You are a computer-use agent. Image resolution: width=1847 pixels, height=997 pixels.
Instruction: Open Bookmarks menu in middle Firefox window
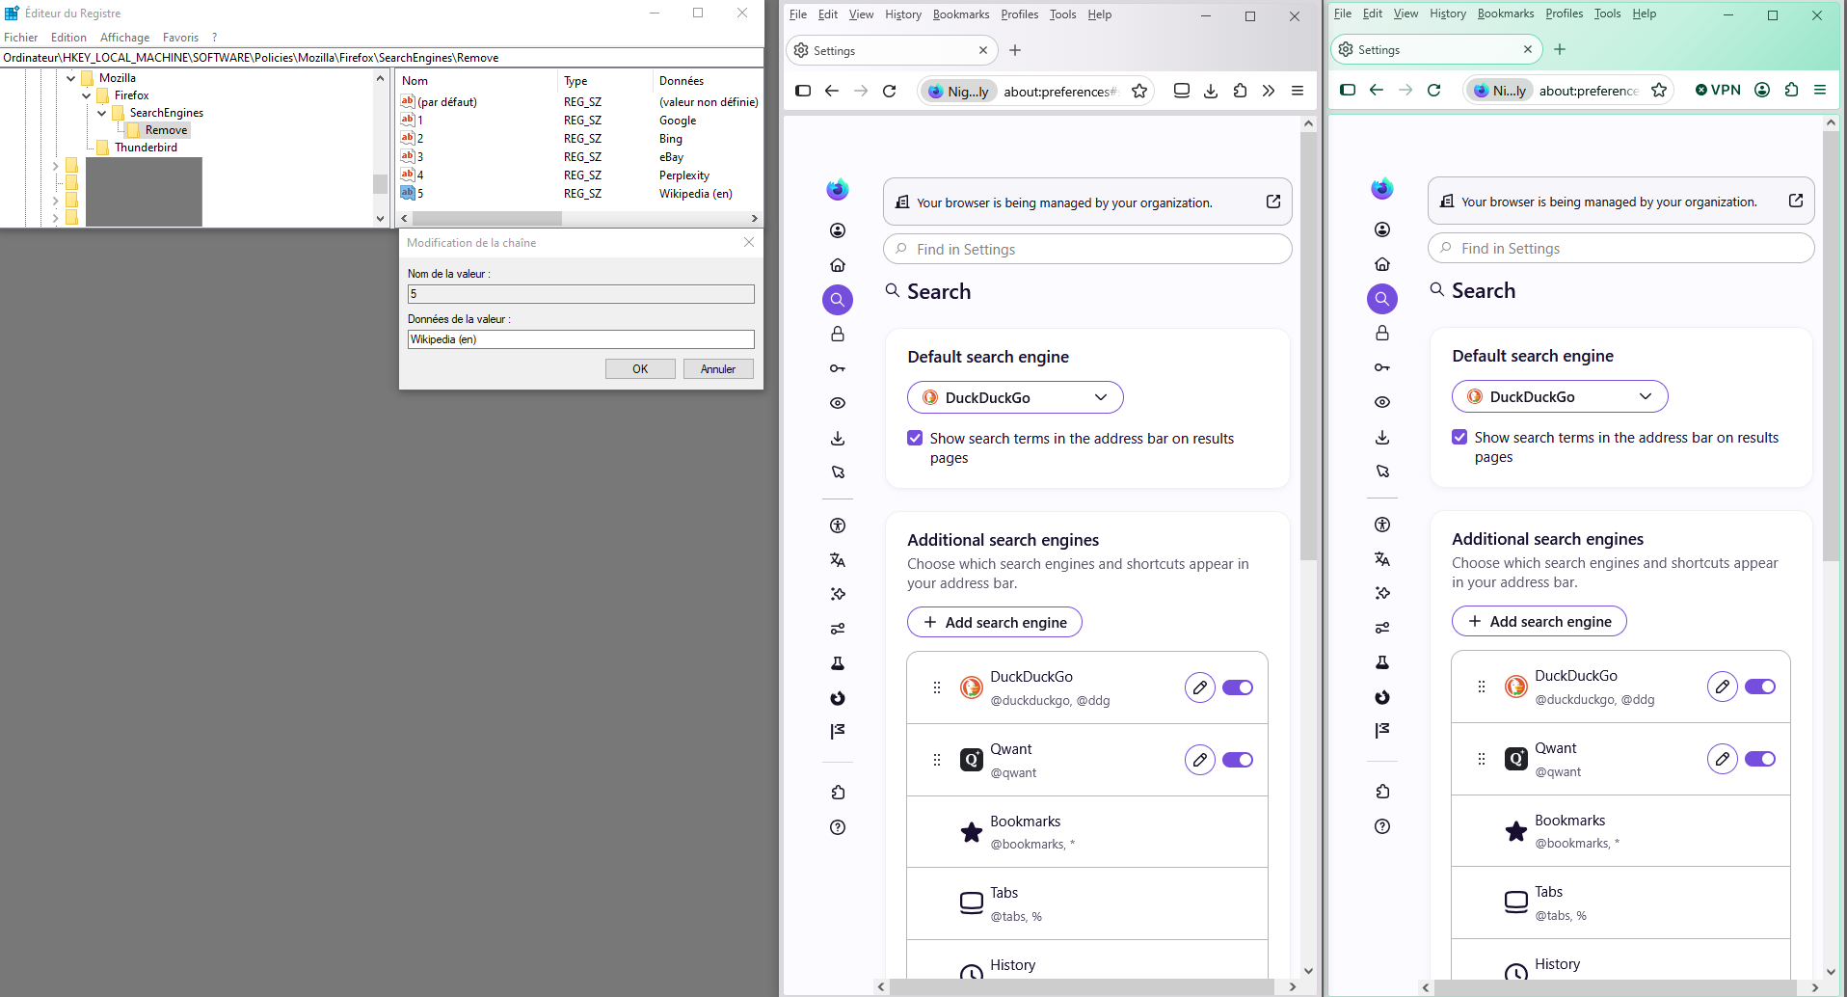coord(961,14)
